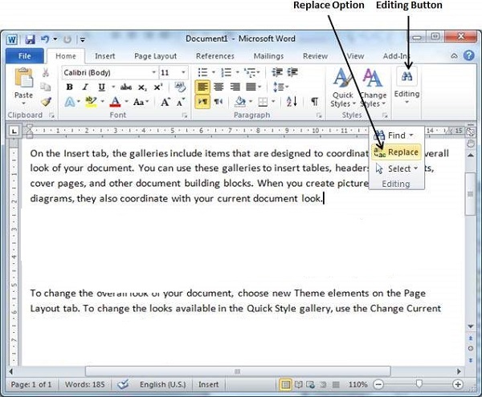Grow the font size
This screenshot has height=397, width=482.
coord(165,102)
